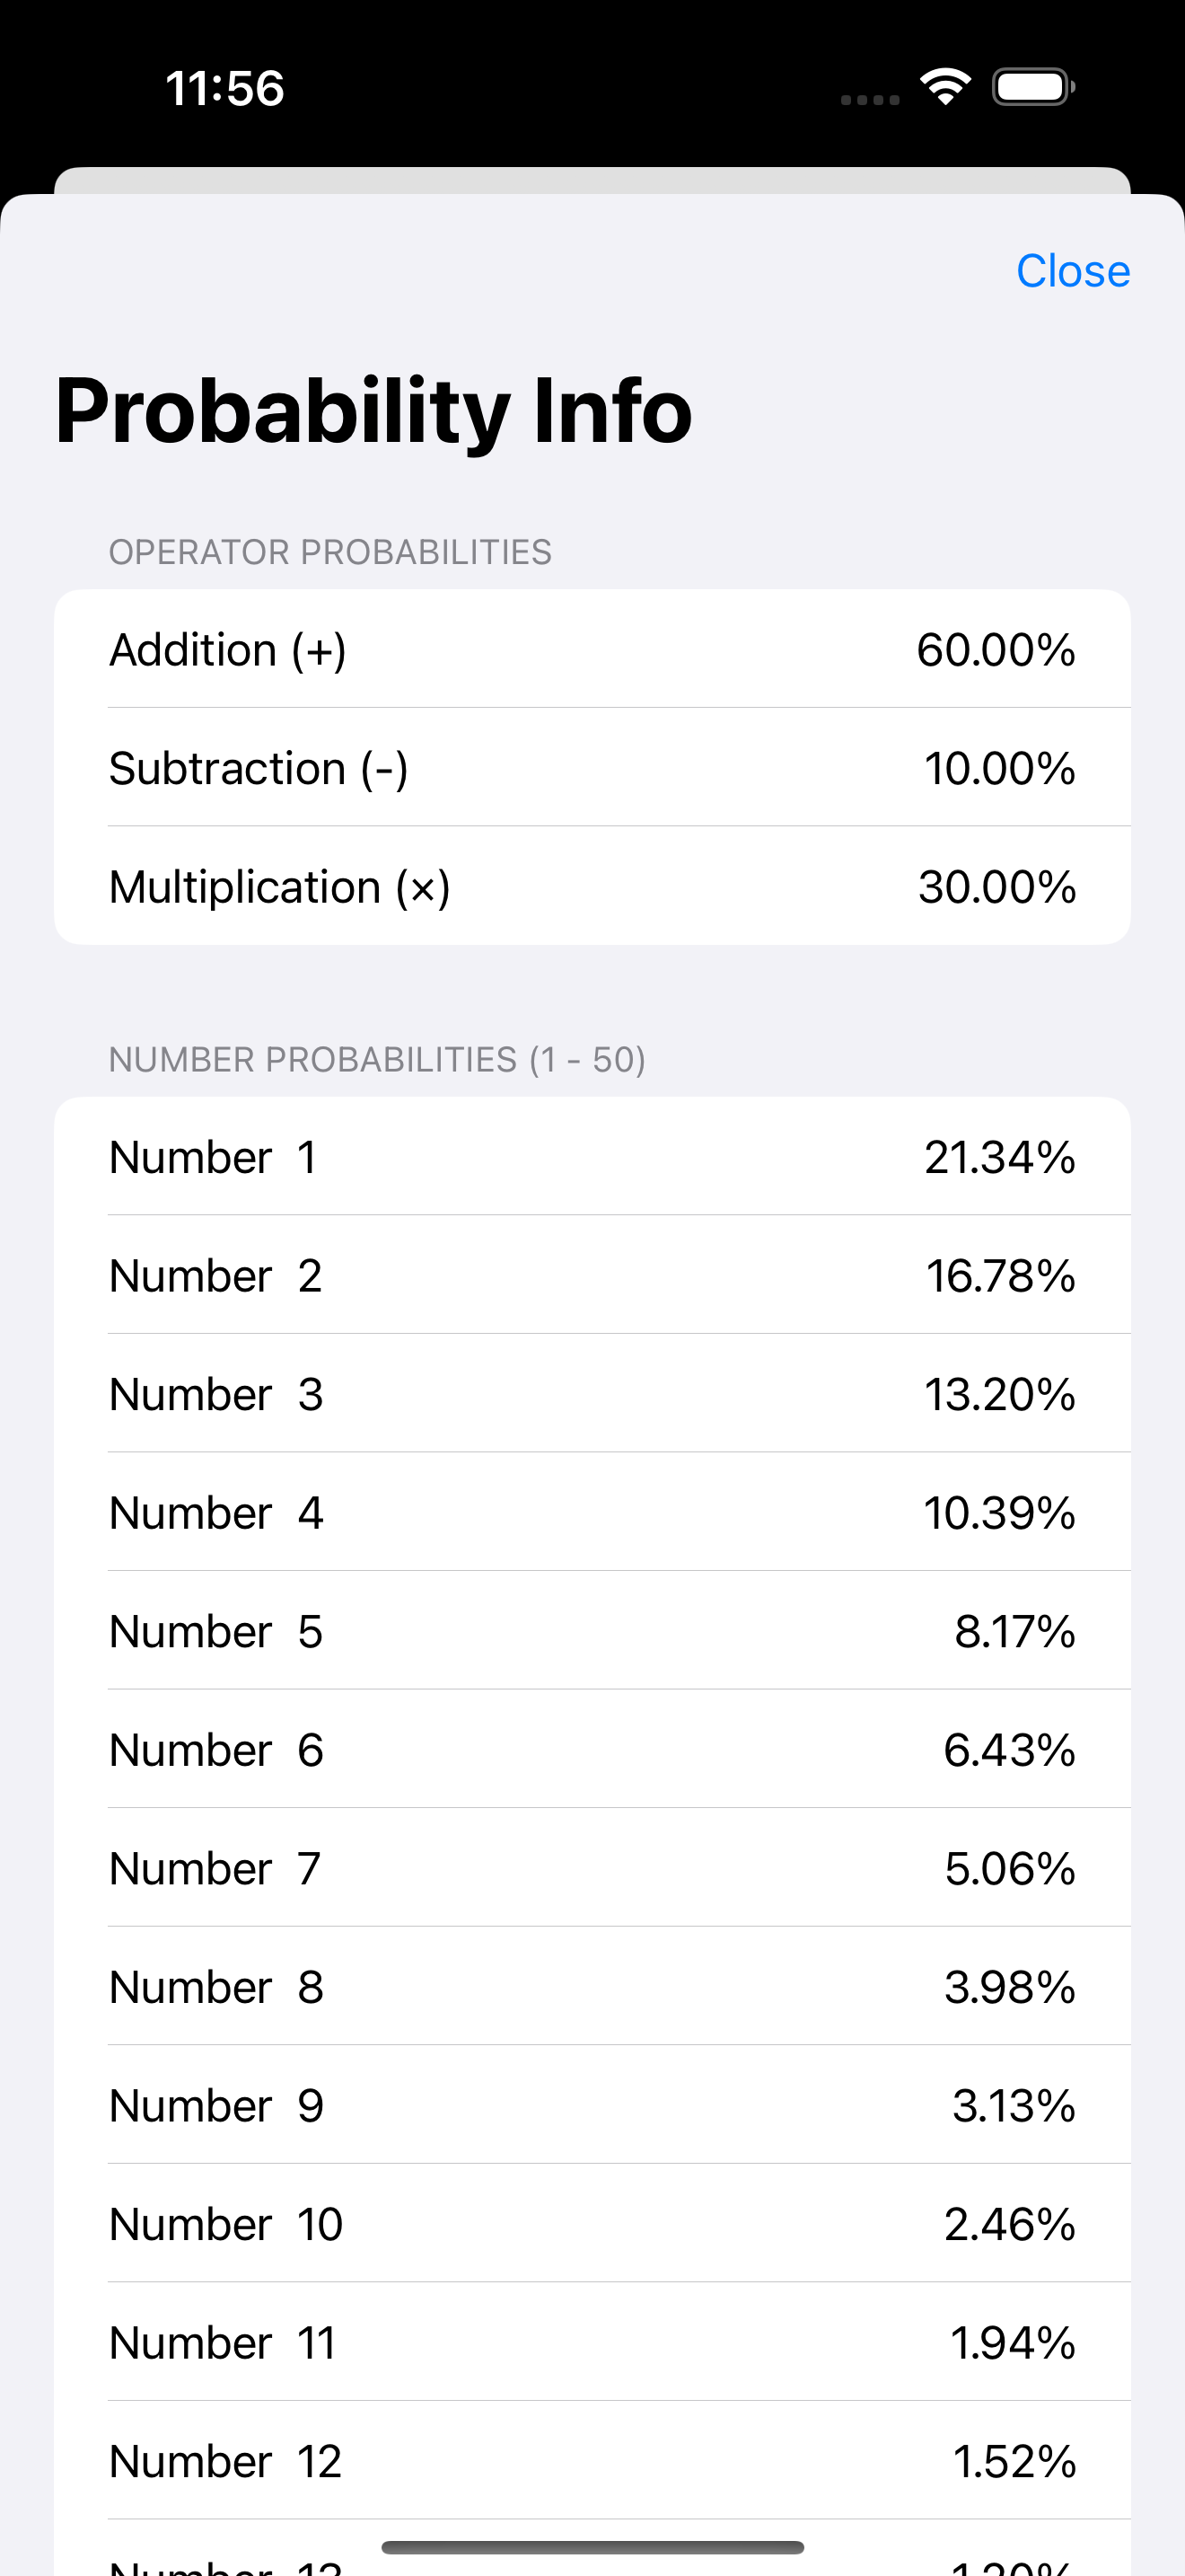Tap the Number 1 probability row
The width and height of the screenshot is (1185, 2576).
coord(592,1157)
